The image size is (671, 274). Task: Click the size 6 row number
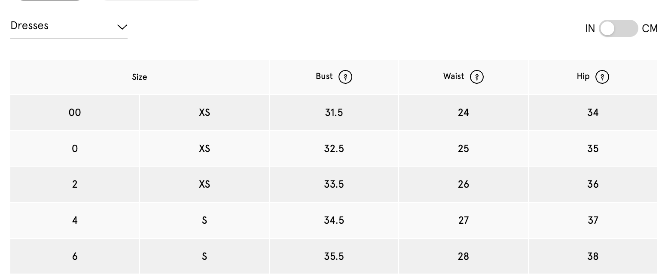75,256
